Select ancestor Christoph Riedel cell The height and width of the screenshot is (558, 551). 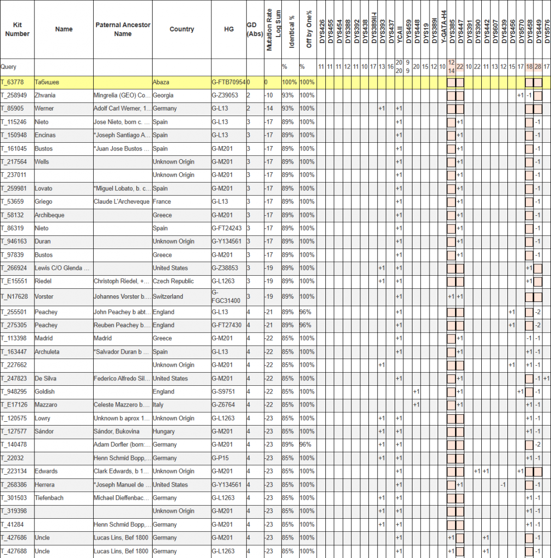click(x=122, y=281)
